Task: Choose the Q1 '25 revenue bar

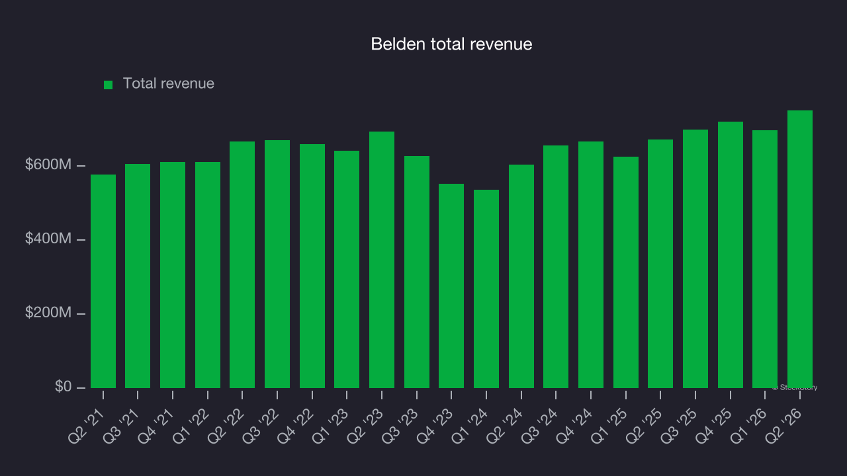Action: click(x=626, y=272)
